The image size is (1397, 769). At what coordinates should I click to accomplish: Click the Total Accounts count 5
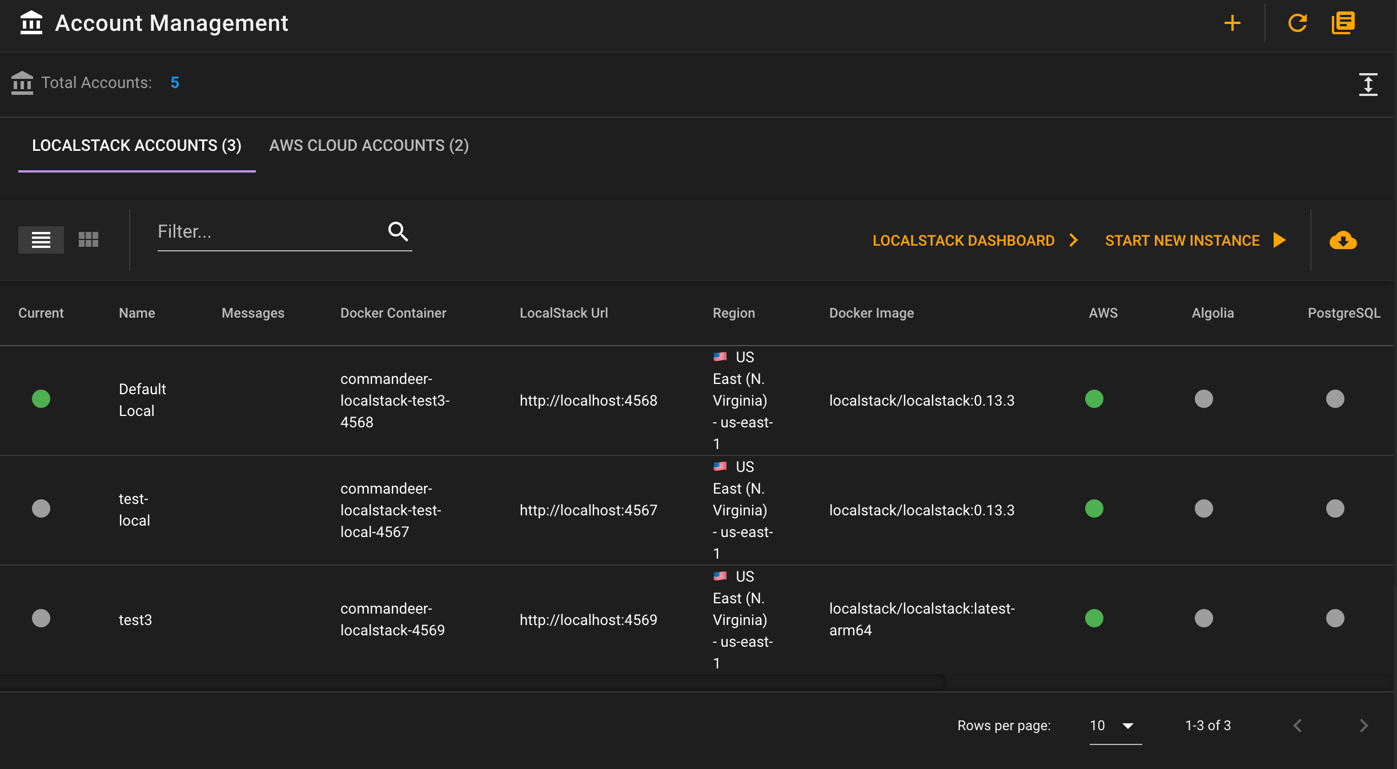tap(175, 83)
